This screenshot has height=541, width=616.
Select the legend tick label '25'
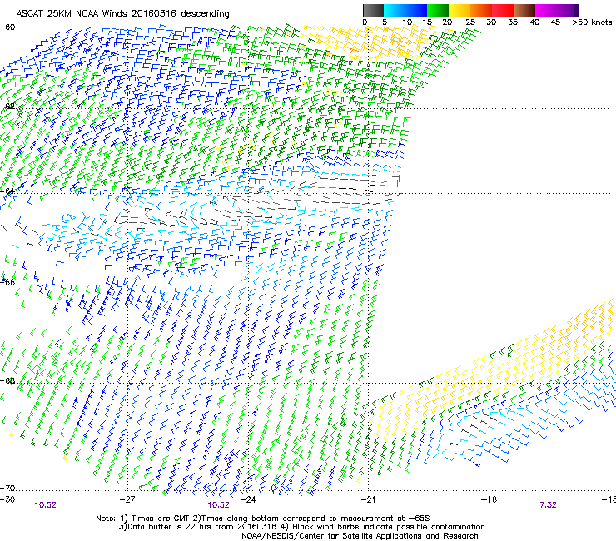(x=470, y=22)
